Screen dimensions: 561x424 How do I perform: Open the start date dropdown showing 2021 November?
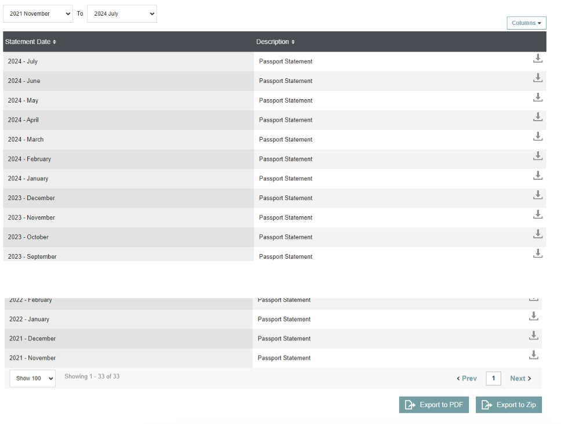coord(38,14)
